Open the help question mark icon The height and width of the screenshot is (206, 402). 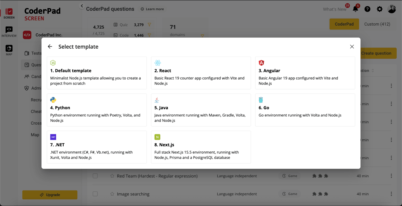tap(367, 9)
